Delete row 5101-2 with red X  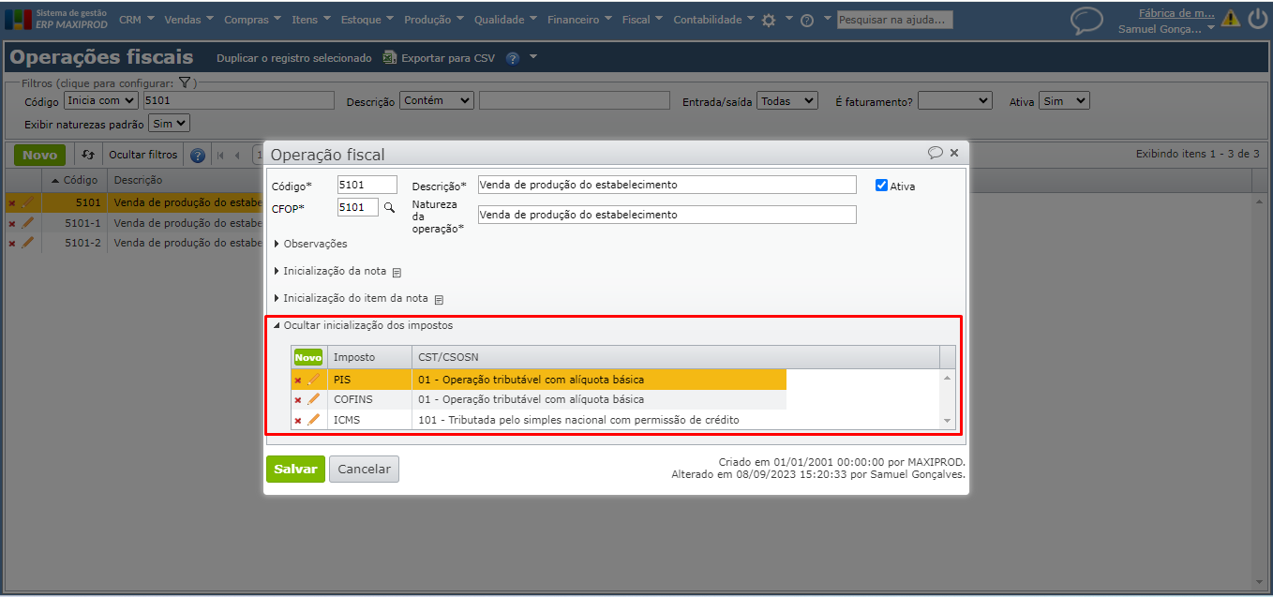(12, 243)
